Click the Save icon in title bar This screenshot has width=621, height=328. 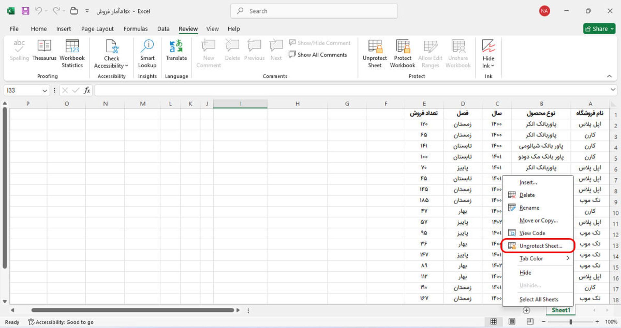pyautogui.click(x=25, y=11)
